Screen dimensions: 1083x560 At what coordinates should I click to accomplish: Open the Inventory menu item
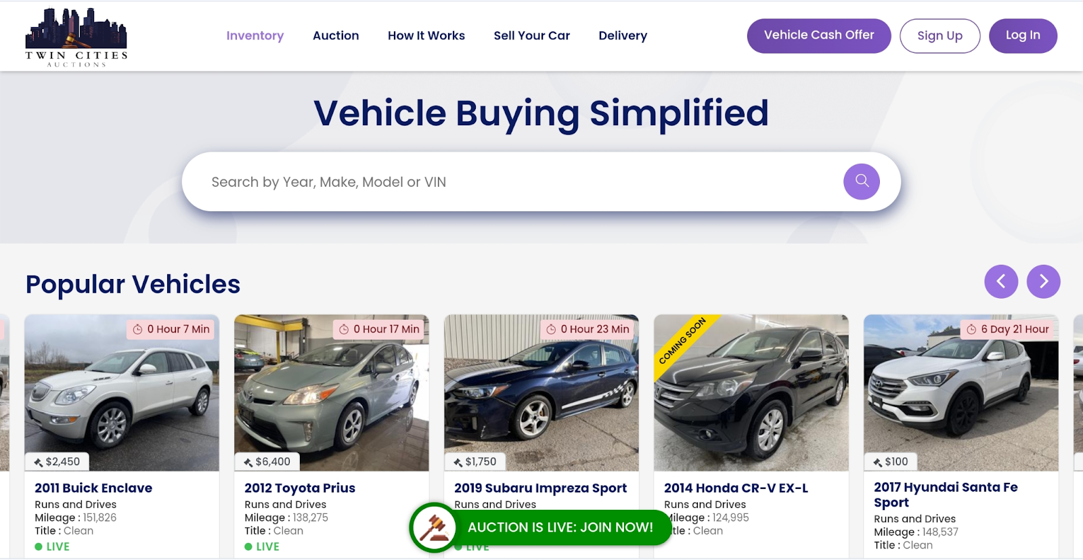click(255, 35)
